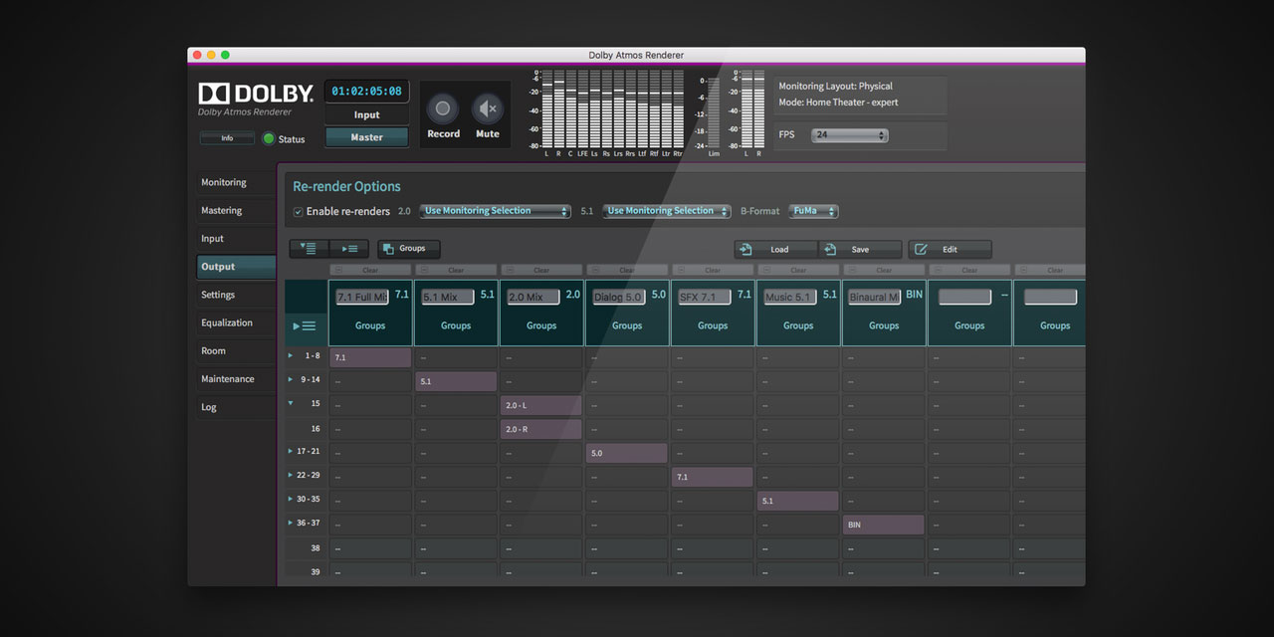Click the Edit button with pencil icon
Image resolution: width=1274 pixels, height=637 pixels.
pos(950,250)
